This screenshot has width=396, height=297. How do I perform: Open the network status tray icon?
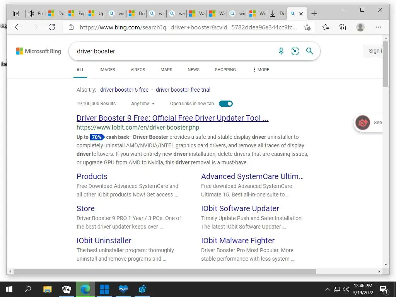click(337, 289)
